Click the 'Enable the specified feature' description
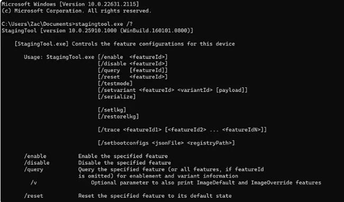Viewport: 344px width, 202px height. coord(123,156)
